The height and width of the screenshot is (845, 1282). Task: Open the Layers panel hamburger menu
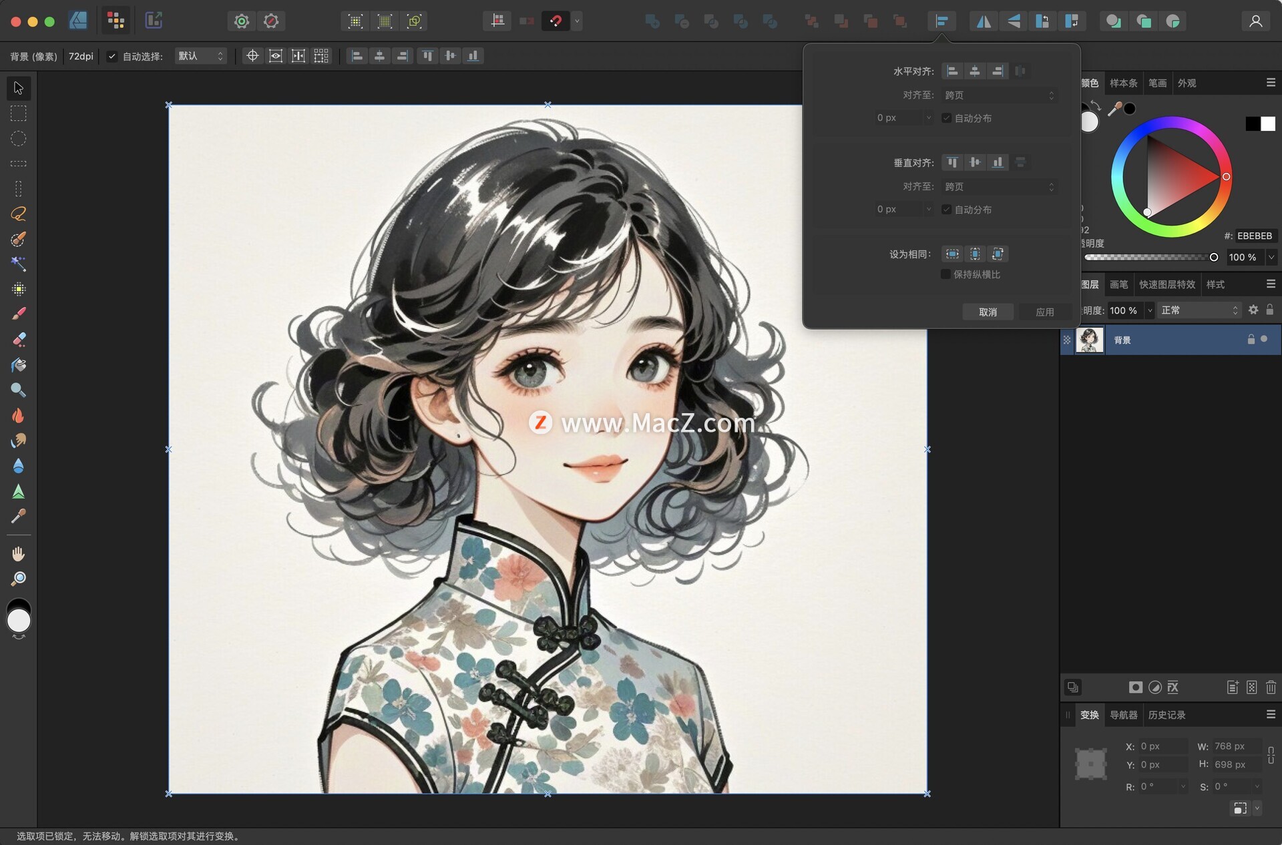coord(1271,284)
